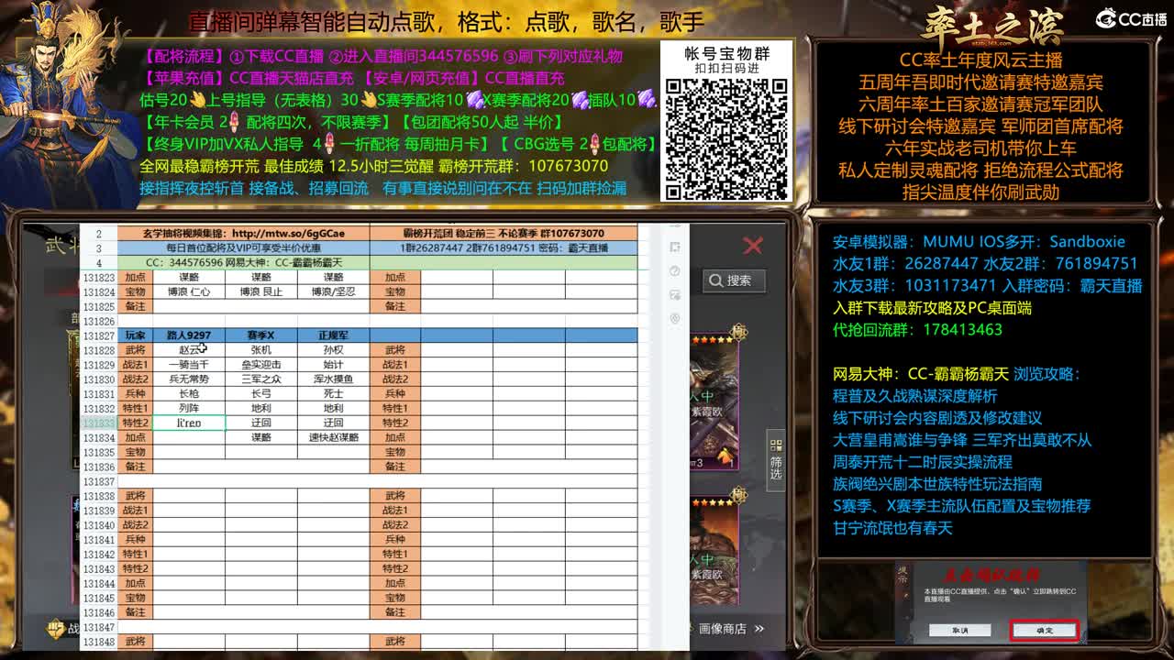Screen dimensions: 1174x660
Task: Click the 代抢回流群：178413463 text
Action: 917,330
